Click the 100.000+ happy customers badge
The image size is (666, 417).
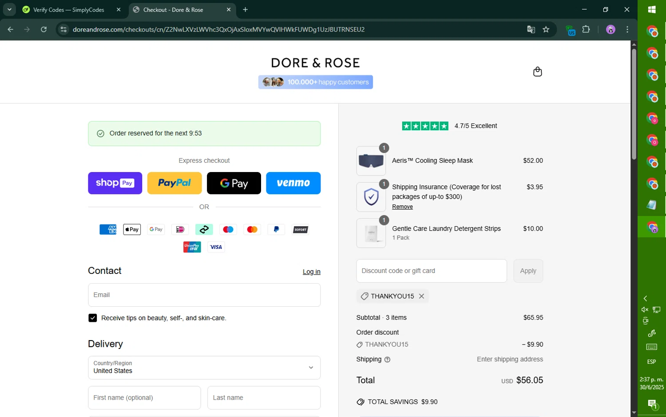point(315,82)
